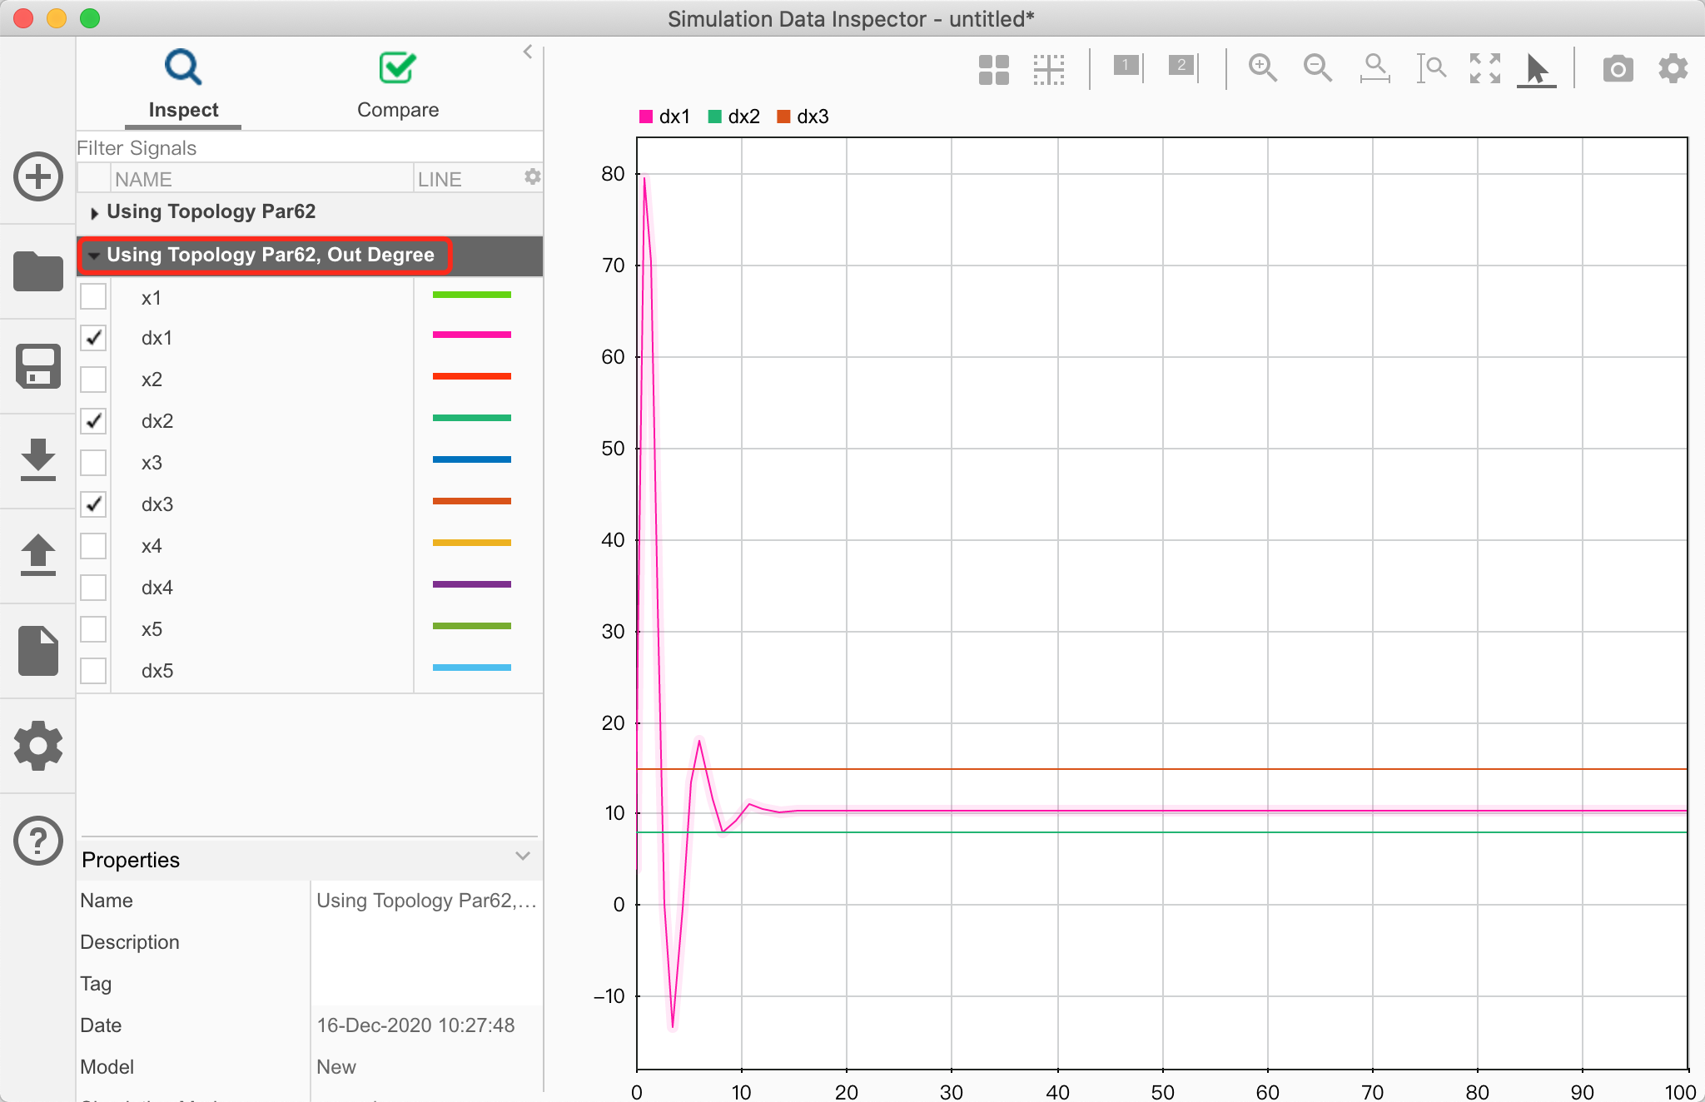1705x1102 pixels.
Task: Open the help question mark icon
Action: point(38,841)
